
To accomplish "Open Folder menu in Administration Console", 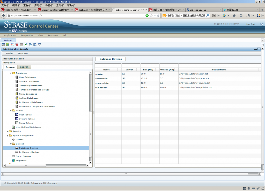I will 10,54.
